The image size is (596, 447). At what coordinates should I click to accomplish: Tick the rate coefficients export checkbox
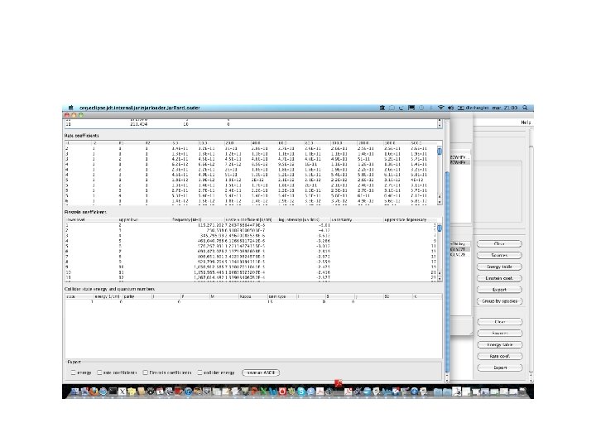pos(99,372)
